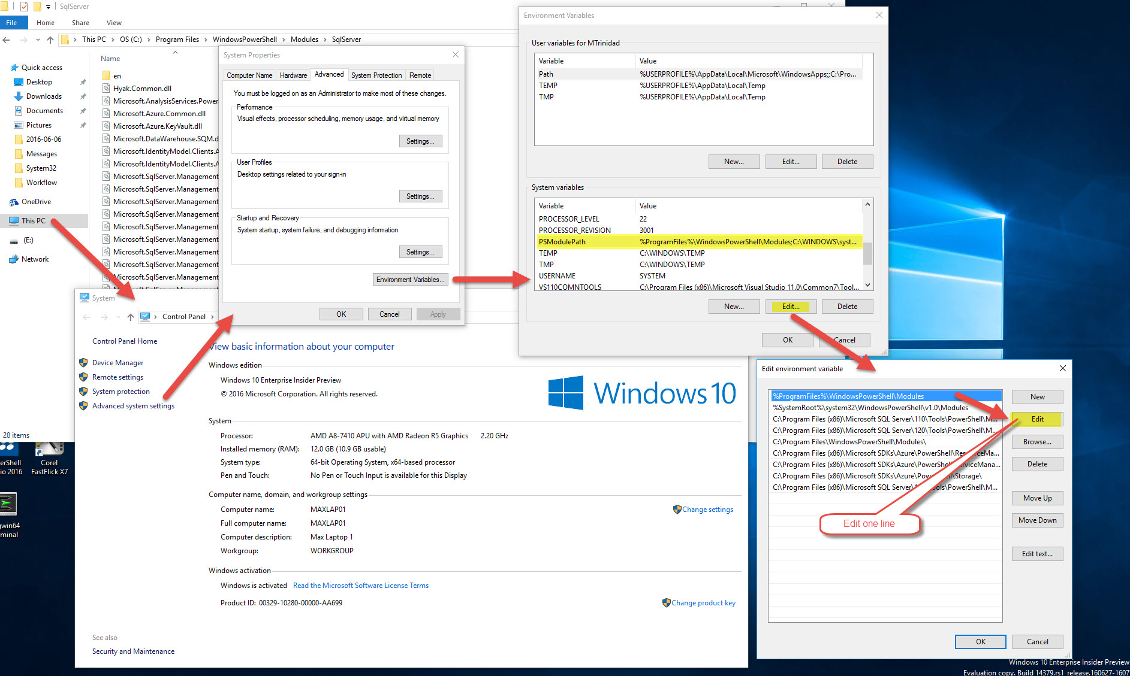The image size is (1130, 676).
Task: Click the scroll down arrow in System variables list
Action: tap(867, 286)
